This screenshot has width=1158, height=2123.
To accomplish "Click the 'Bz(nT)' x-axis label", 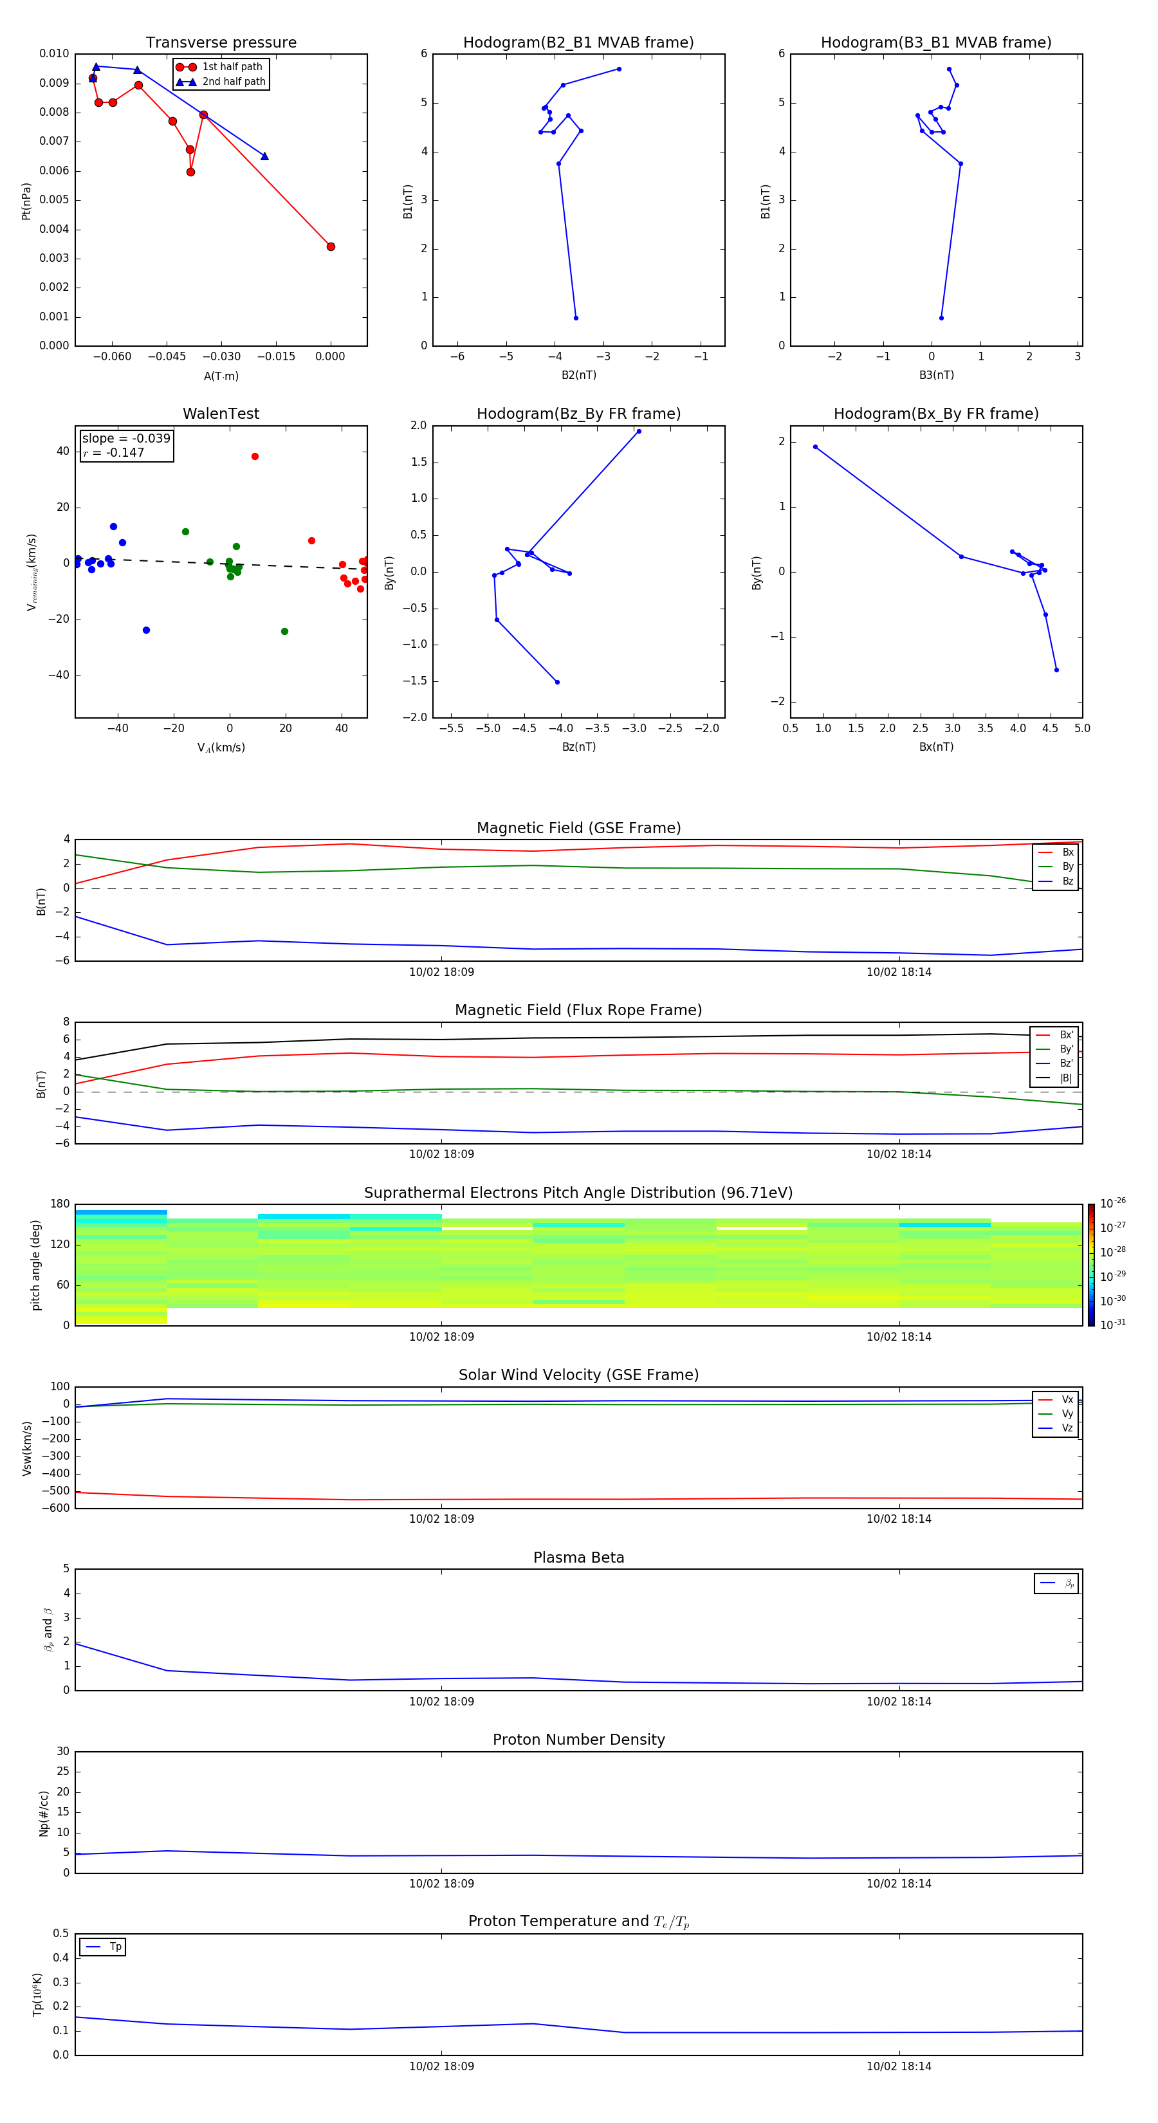I will tap(578, 747).
